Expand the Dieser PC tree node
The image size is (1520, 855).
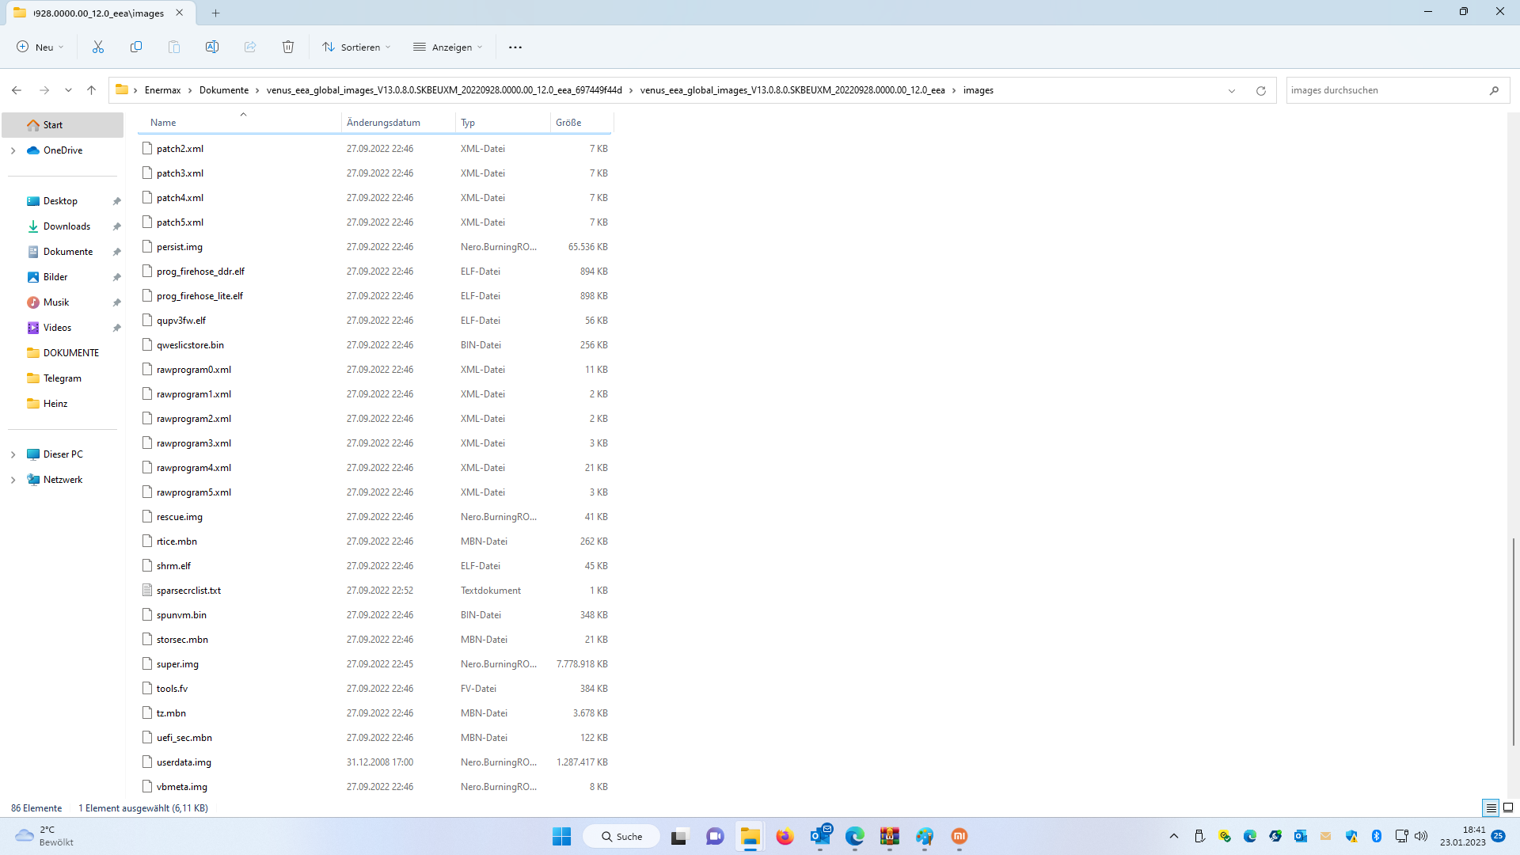(13, 454)
